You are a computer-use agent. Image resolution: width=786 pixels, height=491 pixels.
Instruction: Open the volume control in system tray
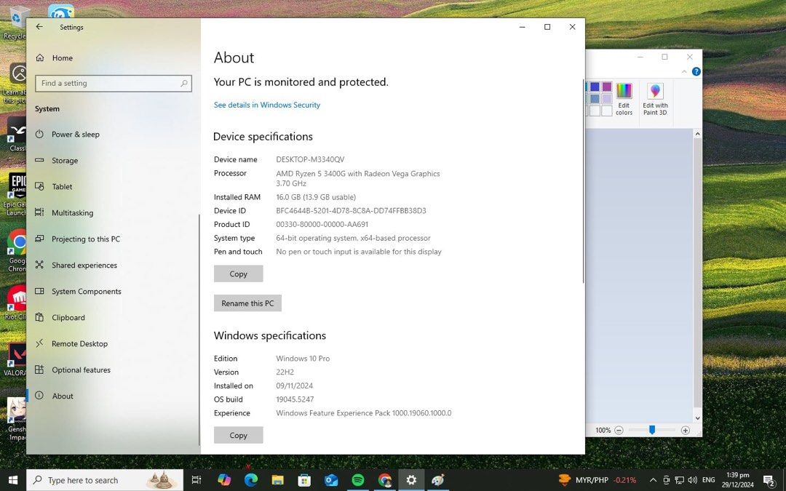[693, 480]
